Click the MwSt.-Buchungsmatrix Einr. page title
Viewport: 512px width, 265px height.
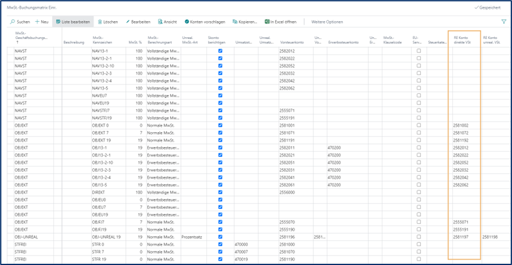31,7
